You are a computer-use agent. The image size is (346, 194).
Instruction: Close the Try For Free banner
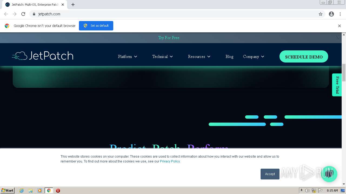click(337, 38)
